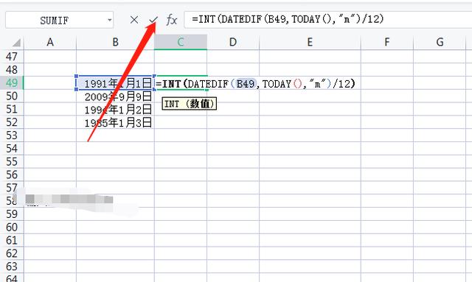
Task: Select row 62 header
Action: pyautogui.click(x=12, y=253)
